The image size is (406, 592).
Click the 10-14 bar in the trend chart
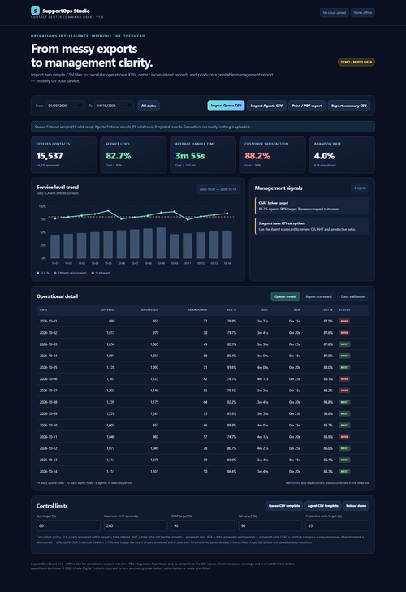pos(227,244)
